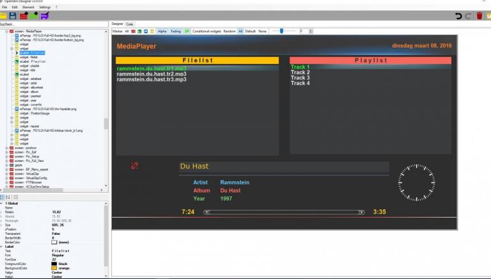Image resolution: width=491 pixels, height=279 pixels.
Task: Click the orange BackgroundColor swatch
Action: click(54, 267)
